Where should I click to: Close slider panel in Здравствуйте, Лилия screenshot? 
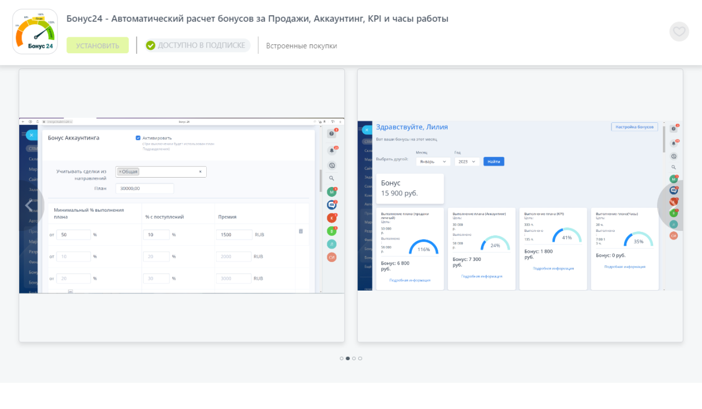[x=367, y=130]
